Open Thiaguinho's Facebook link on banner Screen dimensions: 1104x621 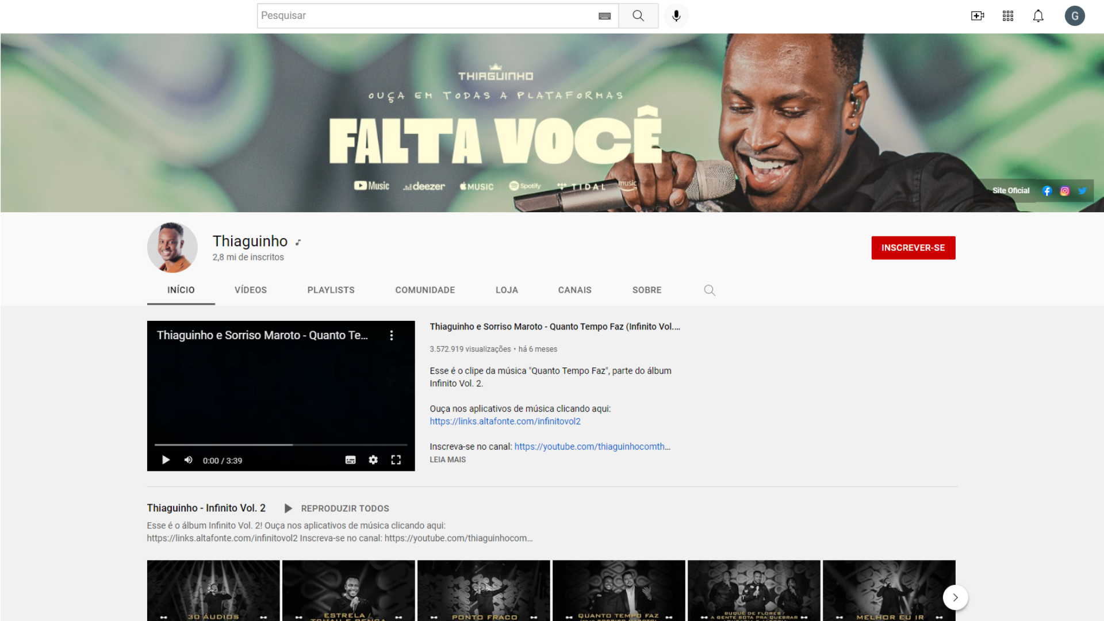[x=1047, y=191]
